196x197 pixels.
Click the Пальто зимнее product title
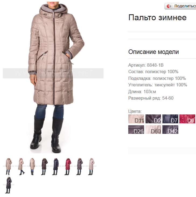coord(158,18)
